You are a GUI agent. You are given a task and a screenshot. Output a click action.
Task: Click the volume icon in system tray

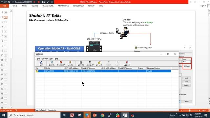click(x=191, y=115)
